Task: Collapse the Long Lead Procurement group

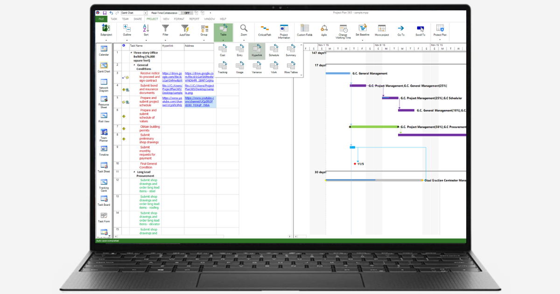Action: pos(135,172)
